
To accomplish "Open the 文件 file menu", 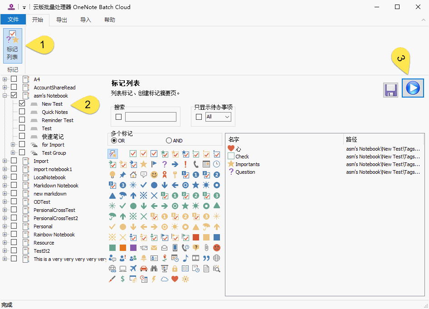I will point(13,20).
